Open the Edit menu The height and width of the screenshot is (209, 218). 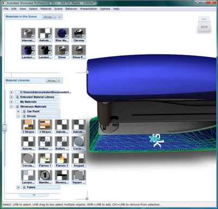pyautogui.click(x=14, y=9)
